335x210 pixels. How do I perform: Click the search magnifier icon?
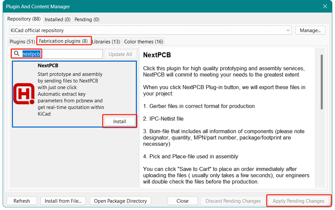(17, 54)
